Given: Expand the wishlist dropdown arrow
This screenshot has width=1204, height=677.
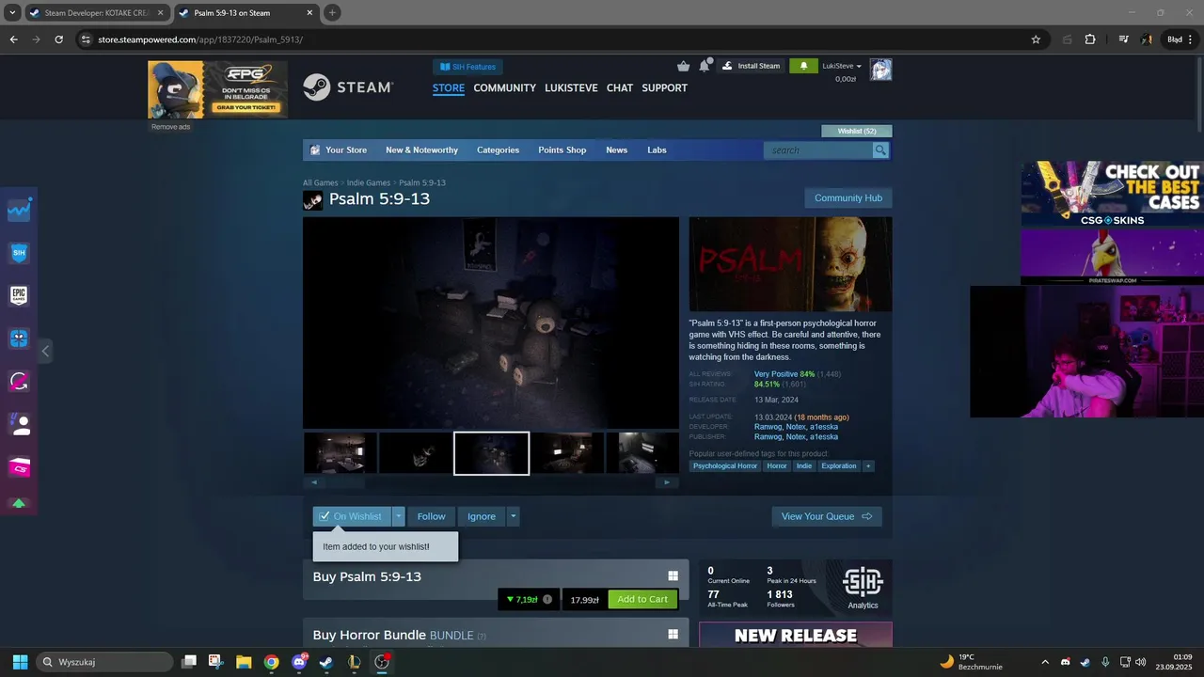Looking at the screenshot, I should pos(399,516).
